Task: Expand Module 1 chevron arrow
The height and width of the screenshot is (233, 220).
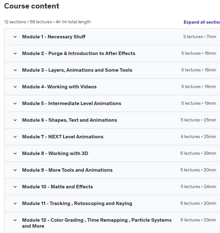Action: pyautogui.click(x=15, y=37)
